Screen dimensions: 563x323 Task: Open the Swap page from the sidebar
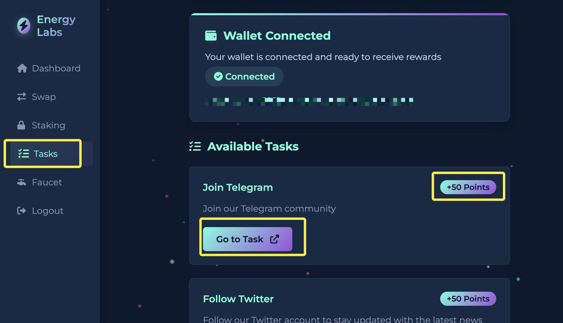click(37, 97)
